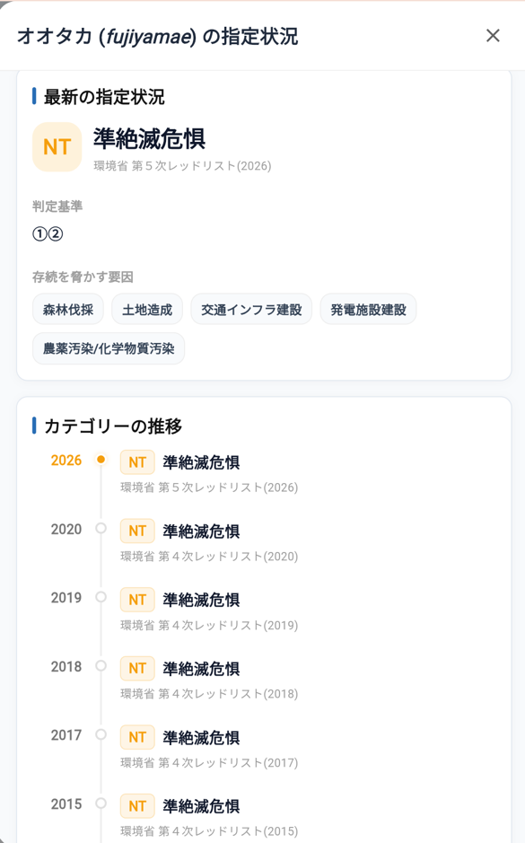Click the NT badge in the 2020 entry
The image size is (525, 843).
click(x=137, y=531)
